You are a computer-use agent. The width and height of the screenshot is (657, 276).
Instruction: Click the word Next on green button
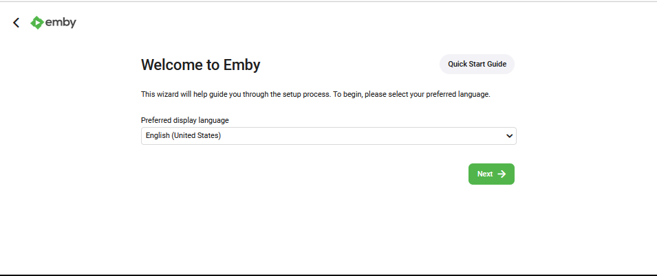pyautogui.click(x=485, y=174)
